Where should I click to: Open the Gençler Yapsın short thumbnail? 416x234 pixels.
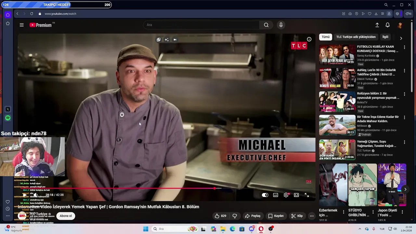click(362, 185)
